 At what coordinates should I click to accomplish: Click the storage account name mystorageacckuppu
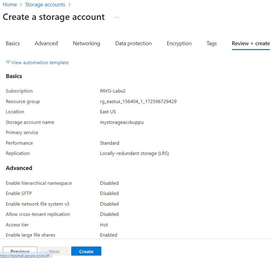(x=122, y=122)
